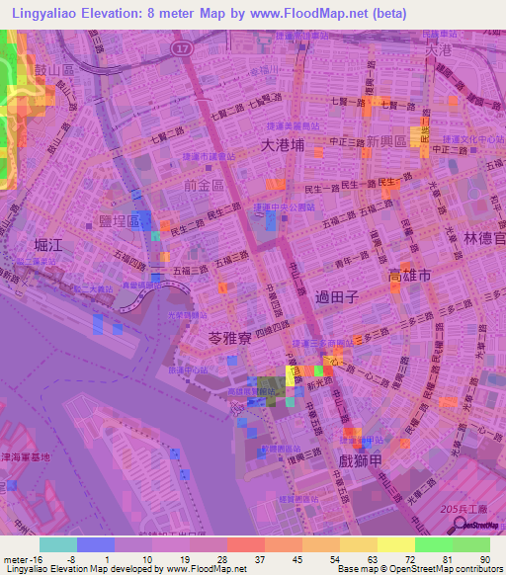Click the 前金區 district label
This screenshot has width=506, height=575.
pyautogui.click(x=204, y=186)
